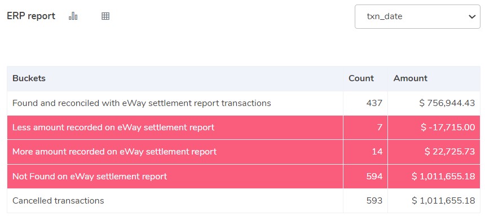The width and height of the screenshot is (485, 216).
Task: Click the ERP report title
Action: pyautogui.click(x=31, y=16)
